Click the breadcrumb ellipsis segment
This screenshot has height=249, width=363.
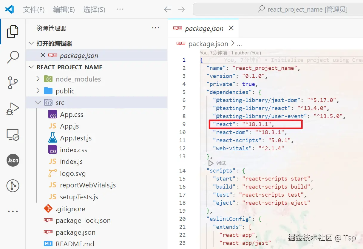[x=239, y=44]
